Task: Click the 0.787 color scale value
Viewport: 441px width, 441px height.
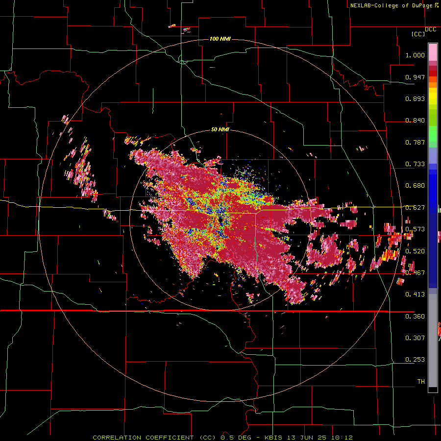Action: pyautogui.click(x=415, y=142)
